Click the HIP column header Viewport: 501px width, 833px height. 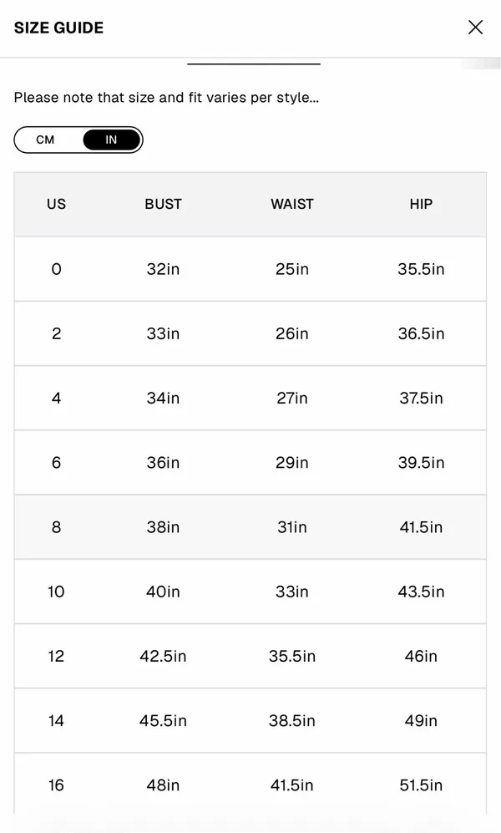(421, 204)
